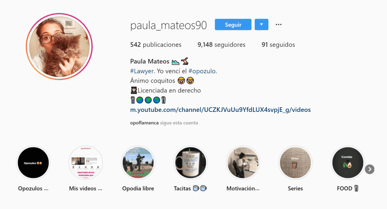Open the Tacitas mug highlight

pos(190,163)
